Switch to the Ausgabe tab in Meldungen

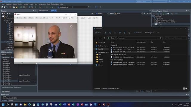[x=11, y=100]
